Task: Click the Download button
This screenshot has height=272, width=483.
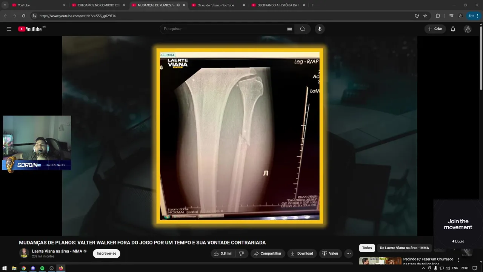Action: [x=302, y=253]
